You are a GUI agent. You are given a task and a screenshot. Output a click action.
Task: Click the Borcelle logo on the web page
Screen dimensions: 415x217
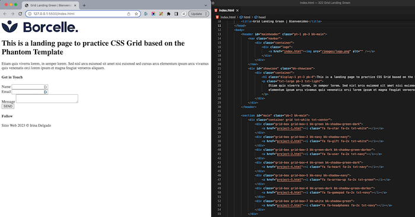tap(40, 27)
